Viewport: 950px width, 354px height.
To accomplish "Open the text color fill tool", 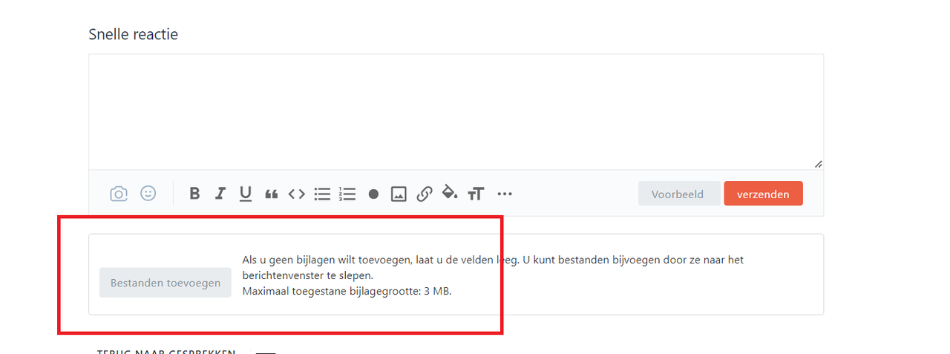I will click(x=450, y=193).
